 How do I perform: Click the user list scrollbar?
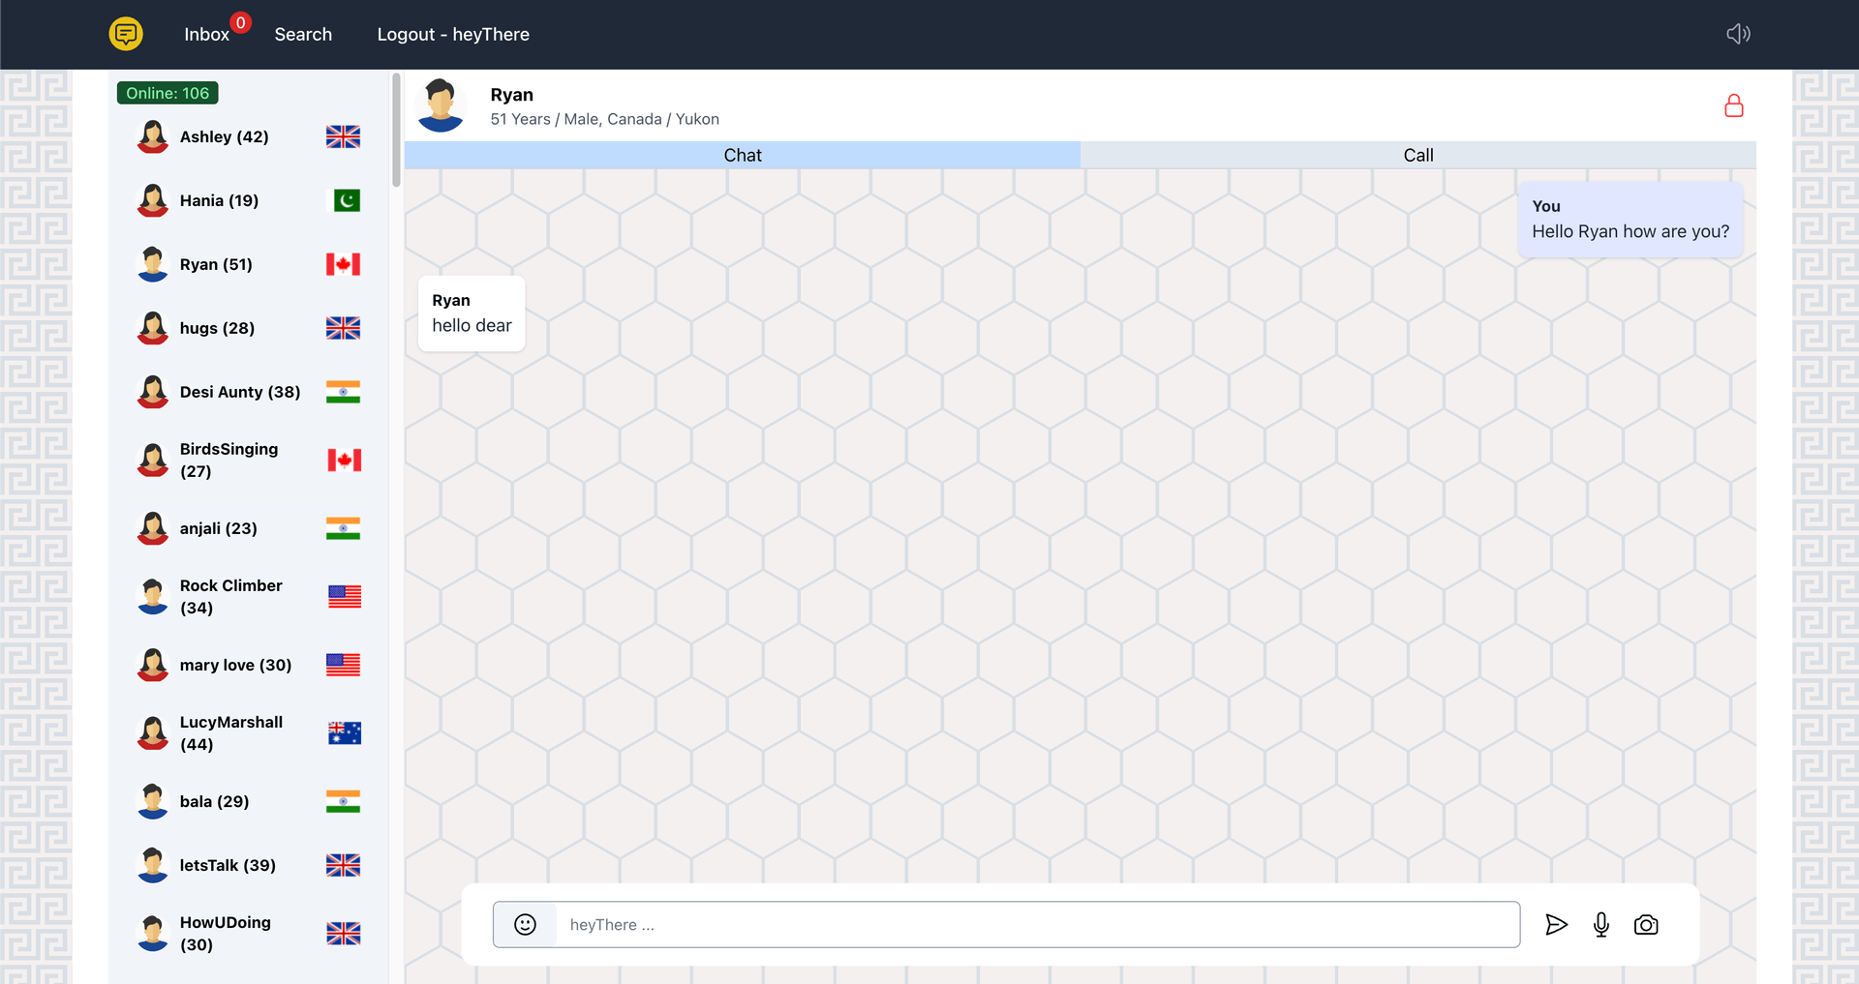tap(396, 131)
